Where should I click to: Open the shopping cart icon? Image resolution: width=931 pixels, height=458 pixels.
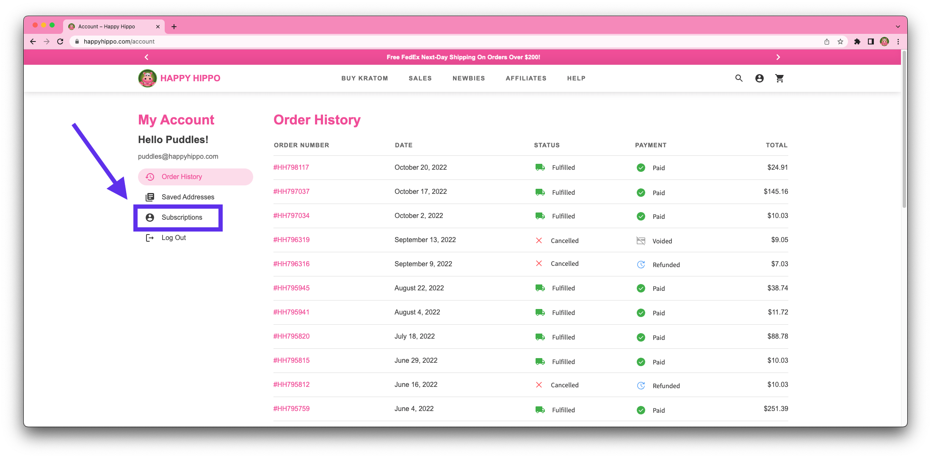pos(779,78)
